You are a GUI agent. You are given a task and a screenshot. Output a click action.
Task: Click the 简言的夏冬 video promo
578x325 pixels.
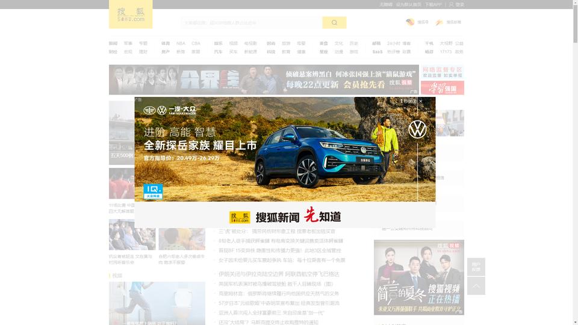coord(419,277)
